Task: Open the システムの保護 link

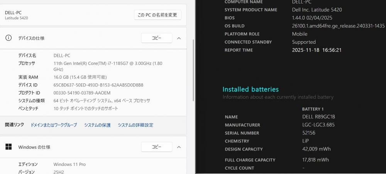Action: click(x=97, y=125)
